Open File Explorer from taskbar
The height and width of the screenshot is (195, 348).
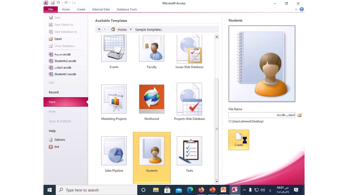point(156,190)
